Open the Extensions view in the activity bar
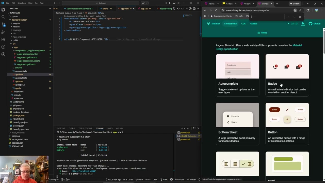Image resolution: width=325 pixels, height=183 pixels. click(x=3, y=39)
